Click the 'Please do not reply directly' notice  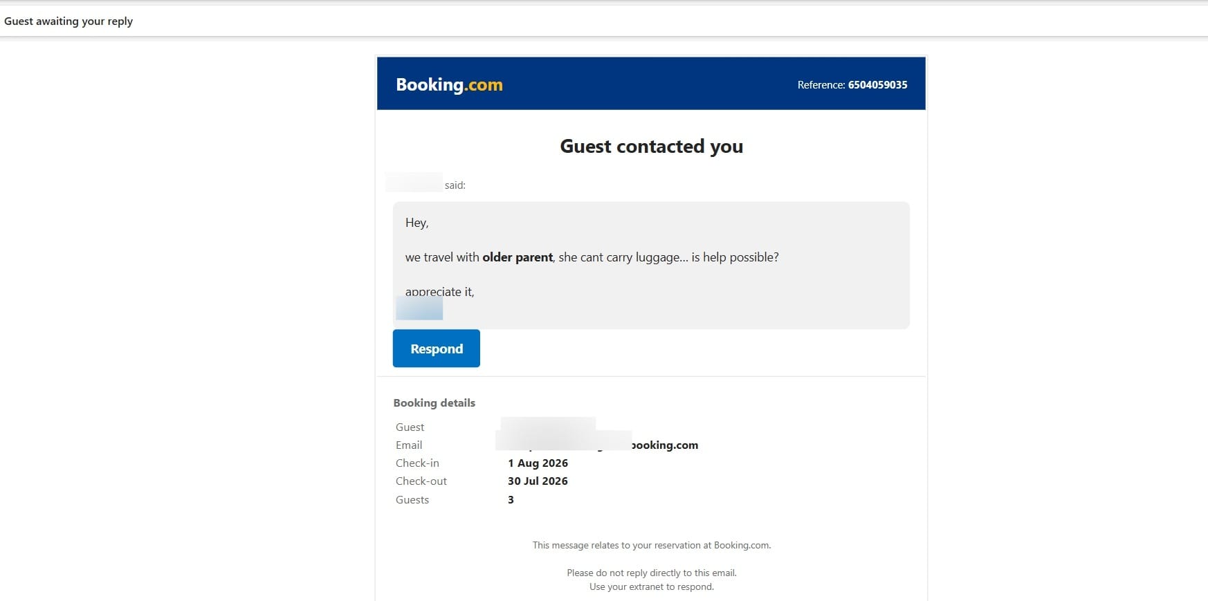[x=651, y=573]
